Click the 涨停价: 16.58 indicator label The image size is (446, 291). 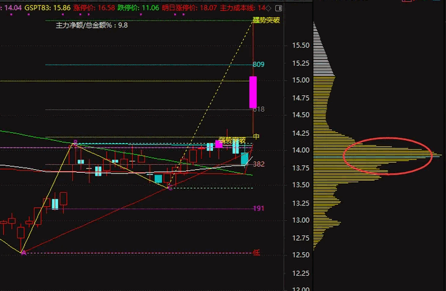(94, 8)
